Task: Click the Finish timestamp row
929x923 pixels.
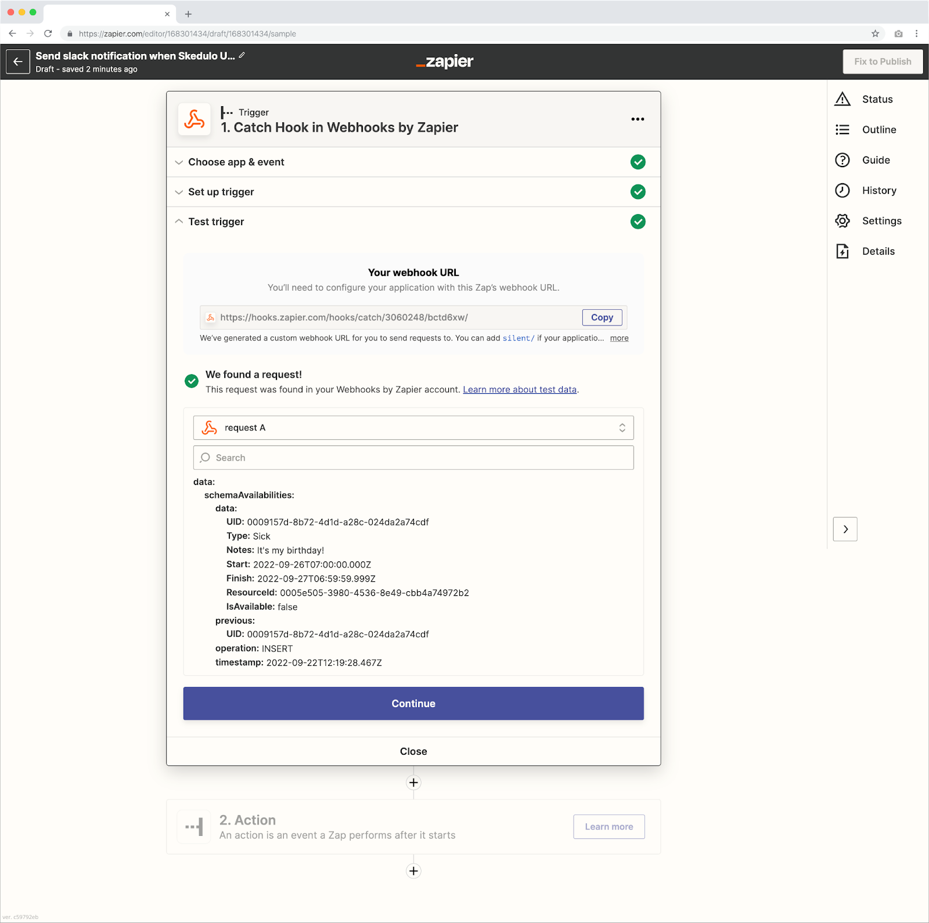Action: click(x=301, y=578)
